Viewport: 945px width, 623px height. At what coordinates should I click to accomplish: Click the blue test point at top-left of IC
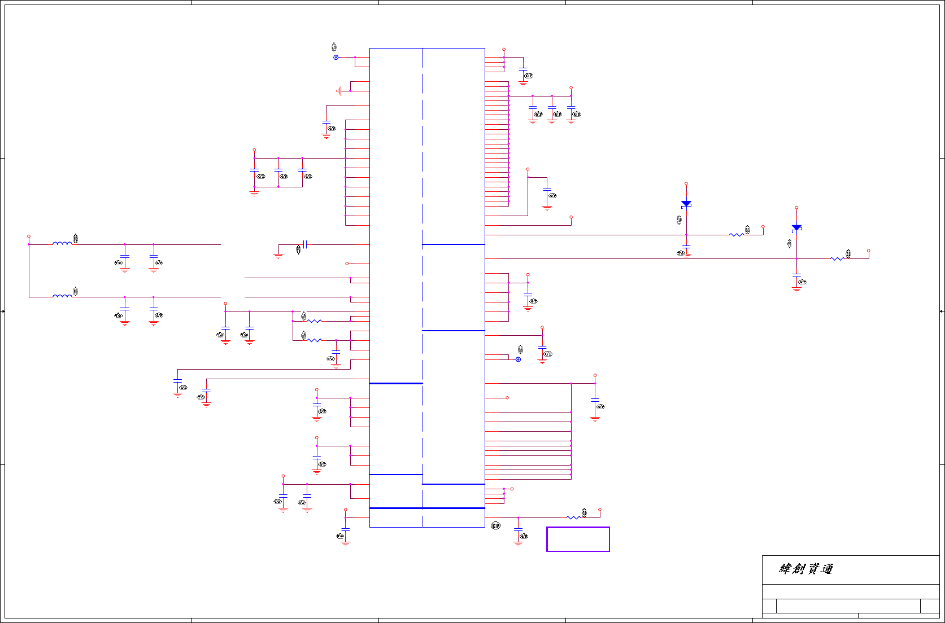tap(336, 58)
